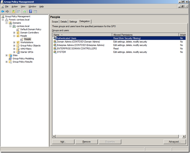Expand the Sites node in tree
This screenshot has height=153, width=190.
[7, 55]
